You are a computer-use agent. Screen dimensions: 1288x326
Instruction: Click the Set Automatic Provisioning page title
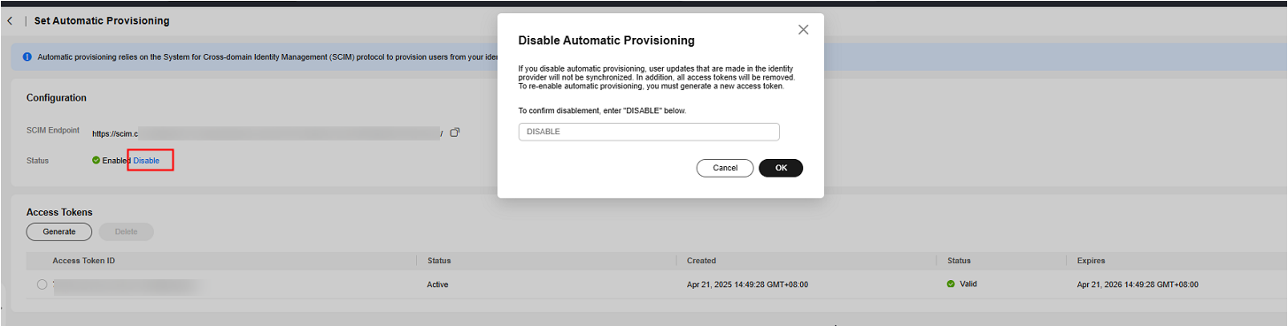pyautogui.click(x=102, y=20)
